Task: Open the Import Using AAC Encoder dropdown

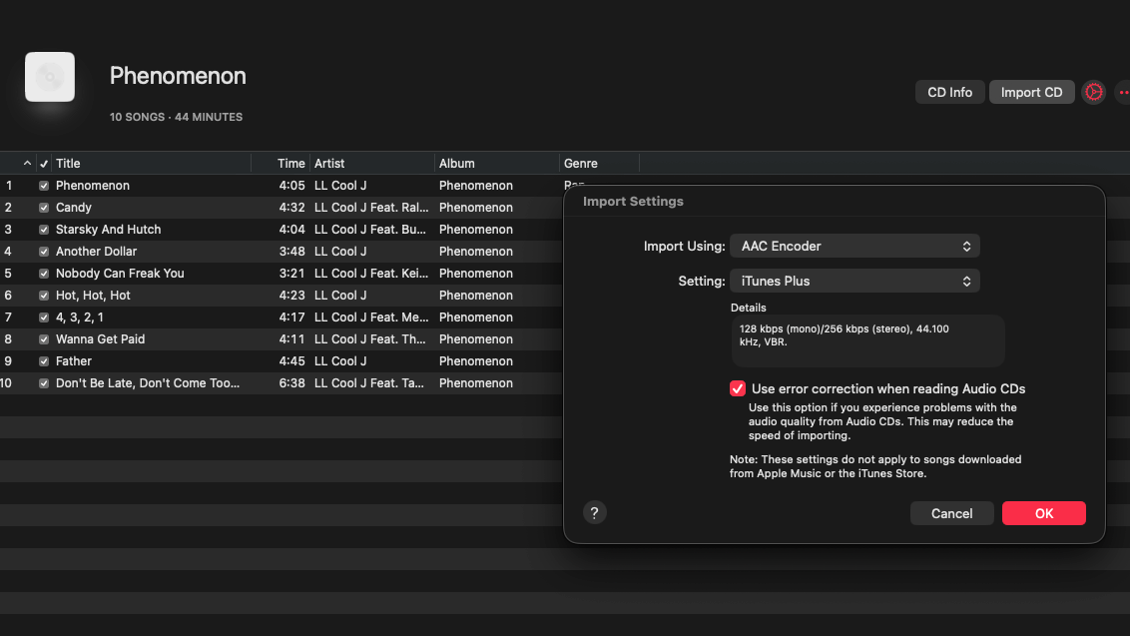Action: point(854,246)
